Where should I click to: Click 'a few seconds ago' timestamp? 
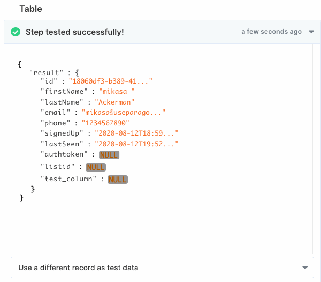point(271,32)
